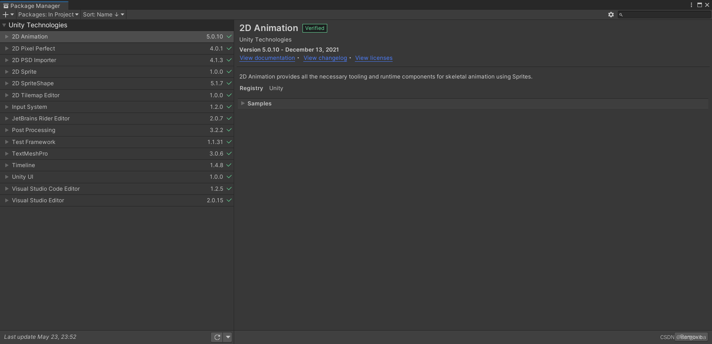Expand the TextMeshPro package arrow
Image resolution: width=712 pixels, height=344 pixels.
7,153
